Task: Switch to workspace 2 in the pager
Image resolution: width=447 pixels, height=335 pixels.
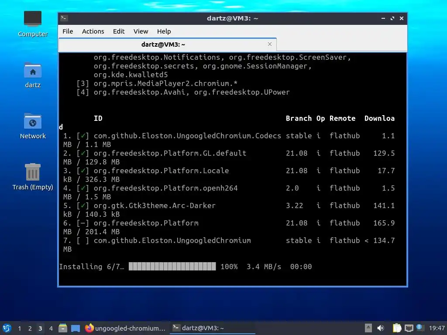Action: coord(30,328)
